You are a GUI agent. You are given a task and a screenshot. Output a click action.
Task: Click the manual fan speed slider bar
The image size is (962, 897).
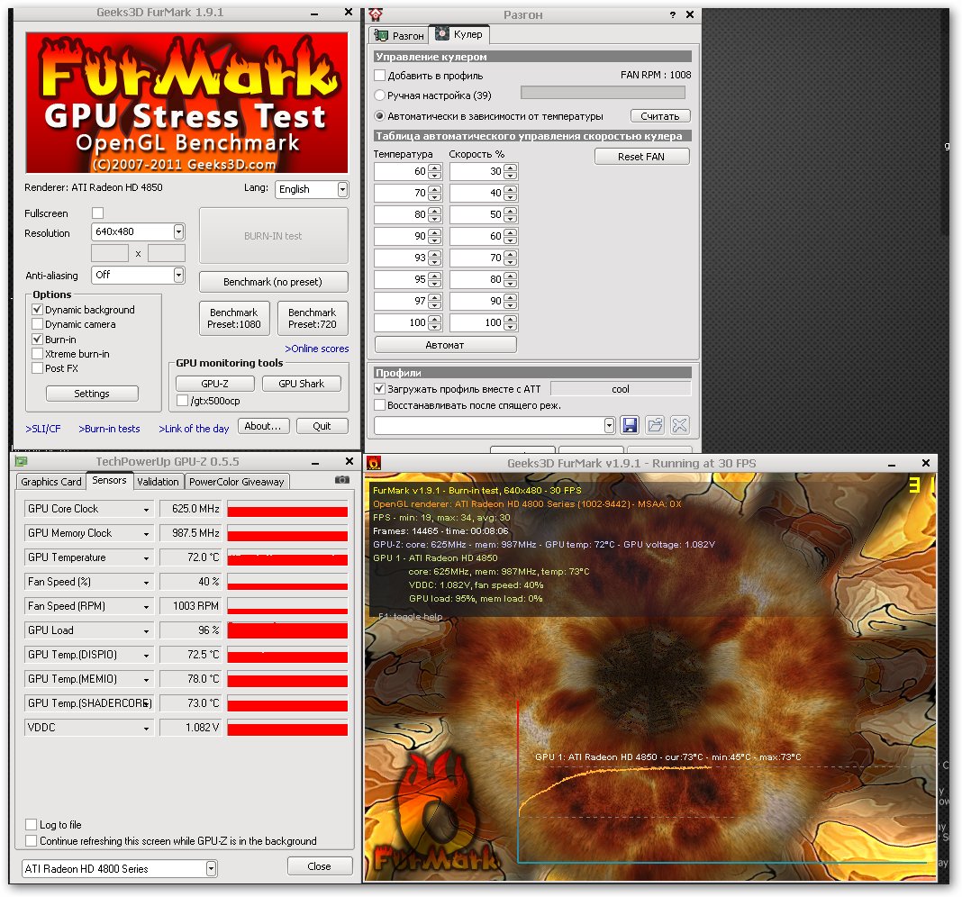point(603,93)
